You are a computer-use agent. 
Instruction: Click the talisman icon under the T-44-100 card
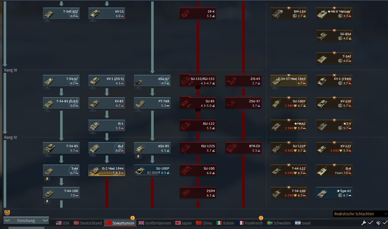point(47,201)
